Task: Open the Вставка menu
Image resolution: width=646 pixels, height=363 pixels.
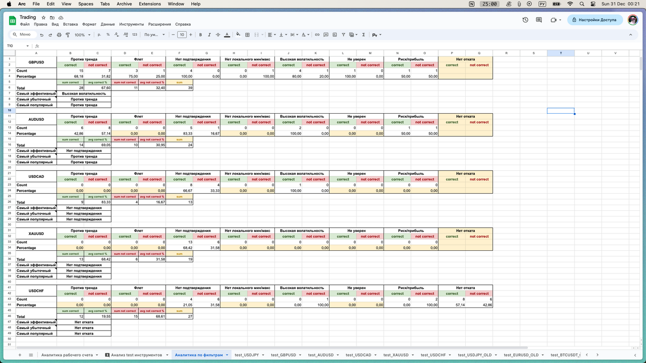Action: click(70, 24)
